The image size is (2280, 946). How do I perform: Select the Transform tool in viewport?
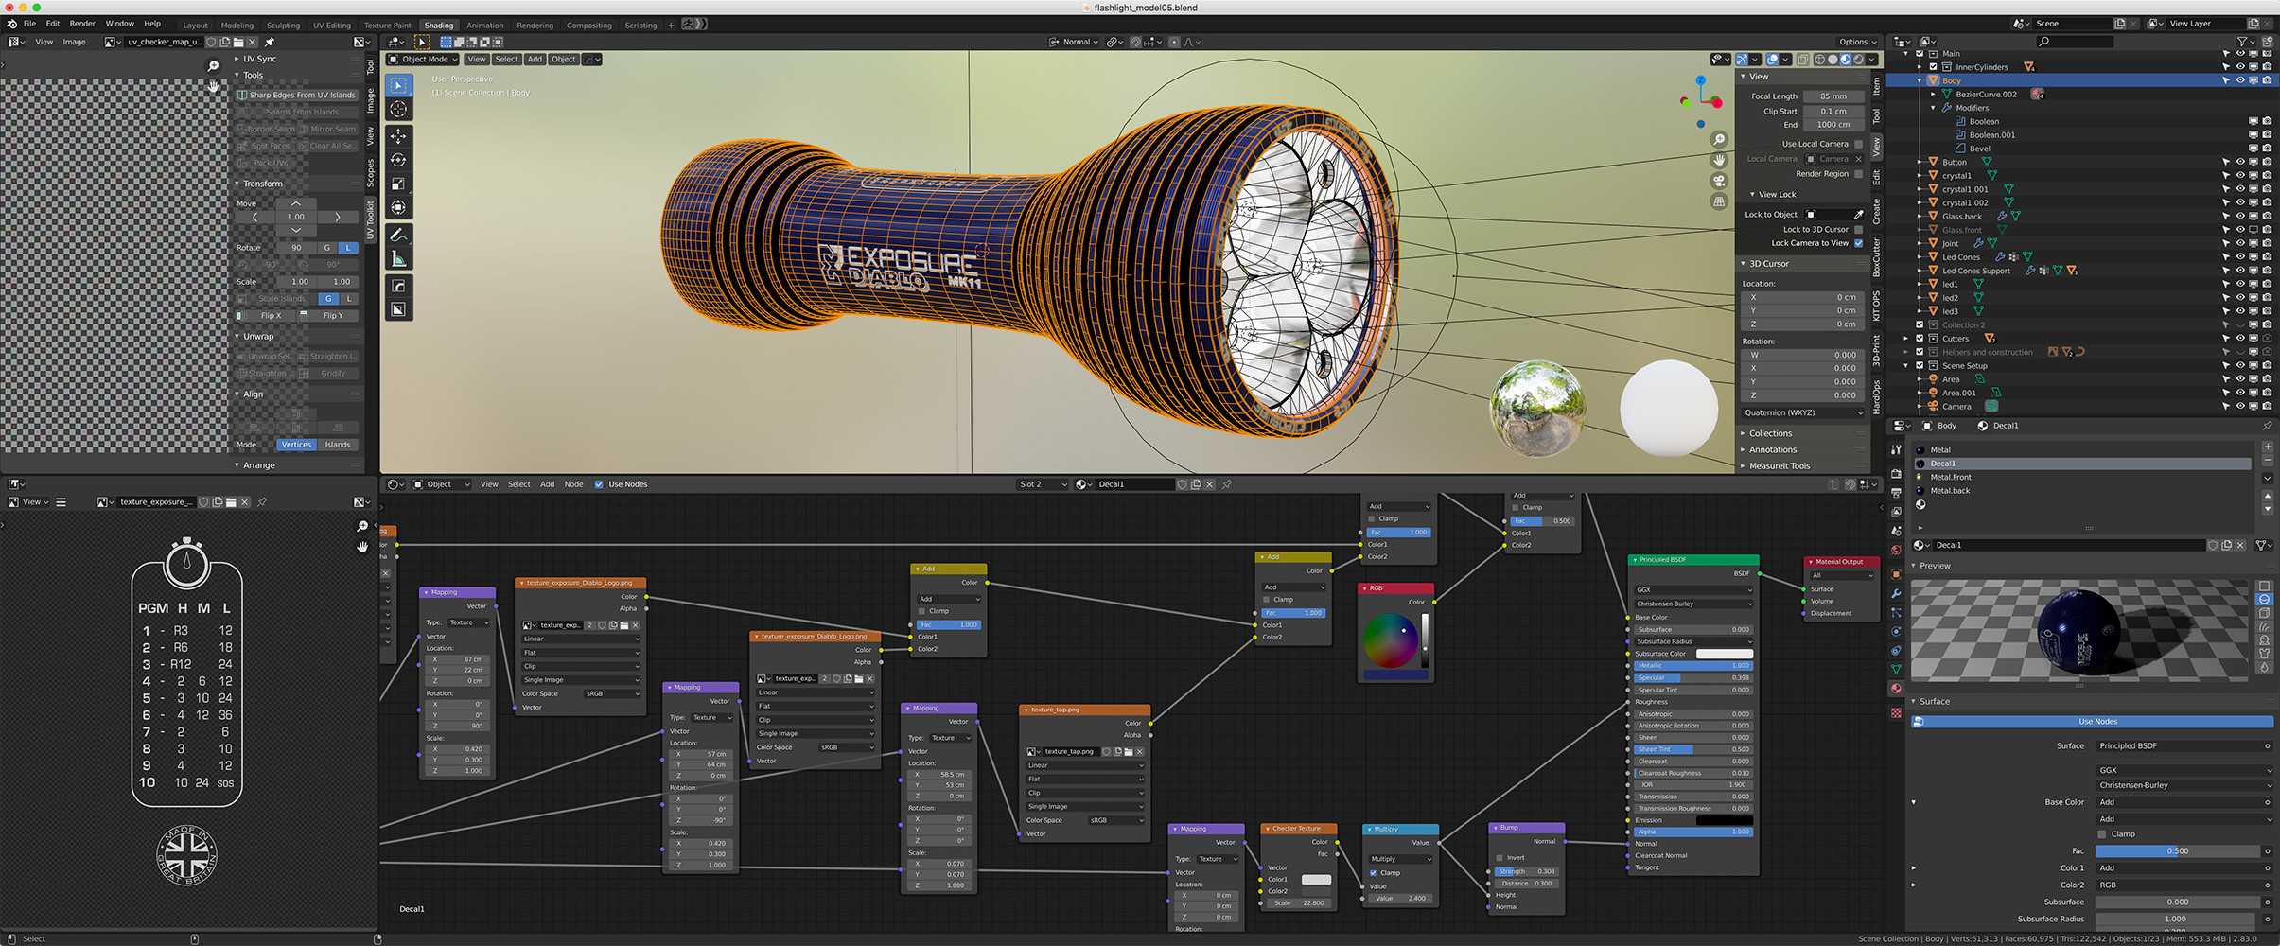[398, 207]
